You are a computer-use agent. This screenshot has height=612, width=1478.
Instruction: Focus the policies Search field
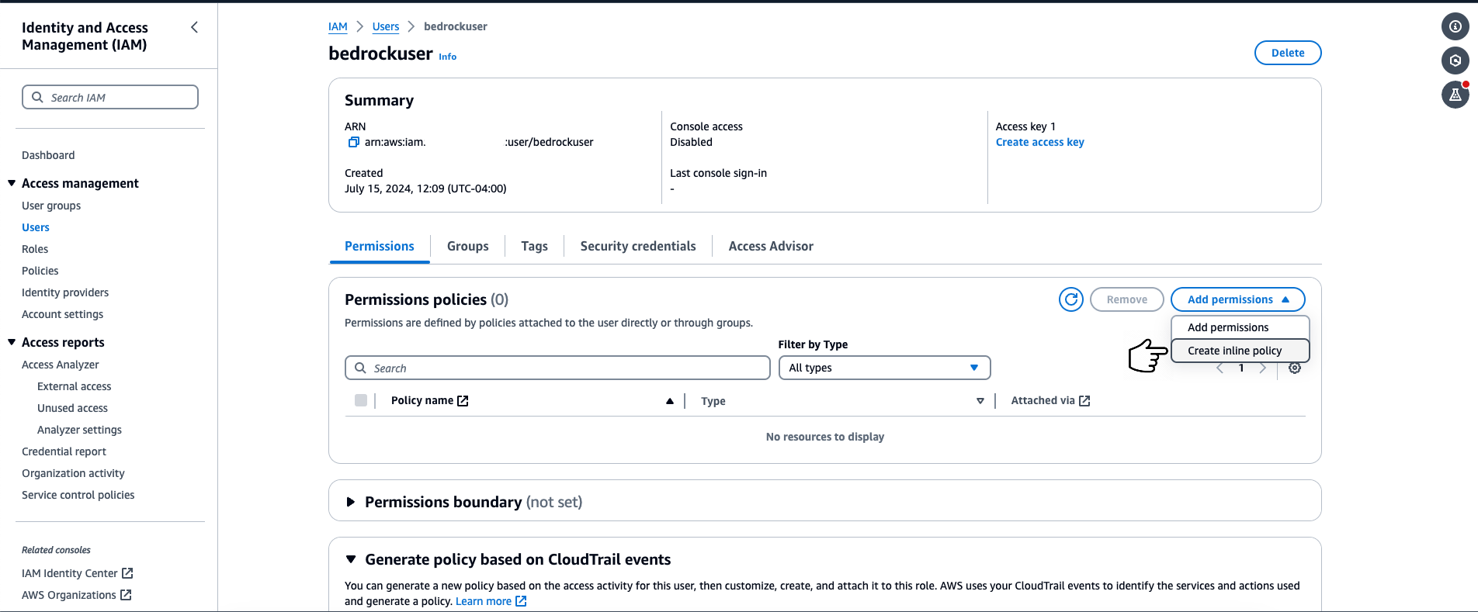click(557, 368)
